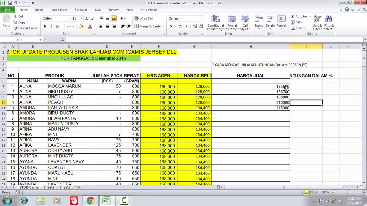The width and height of the screenshot is (367, 206).
Task: Click the Insert Worksheet tab icon
Action: click(x=78, y=187)
